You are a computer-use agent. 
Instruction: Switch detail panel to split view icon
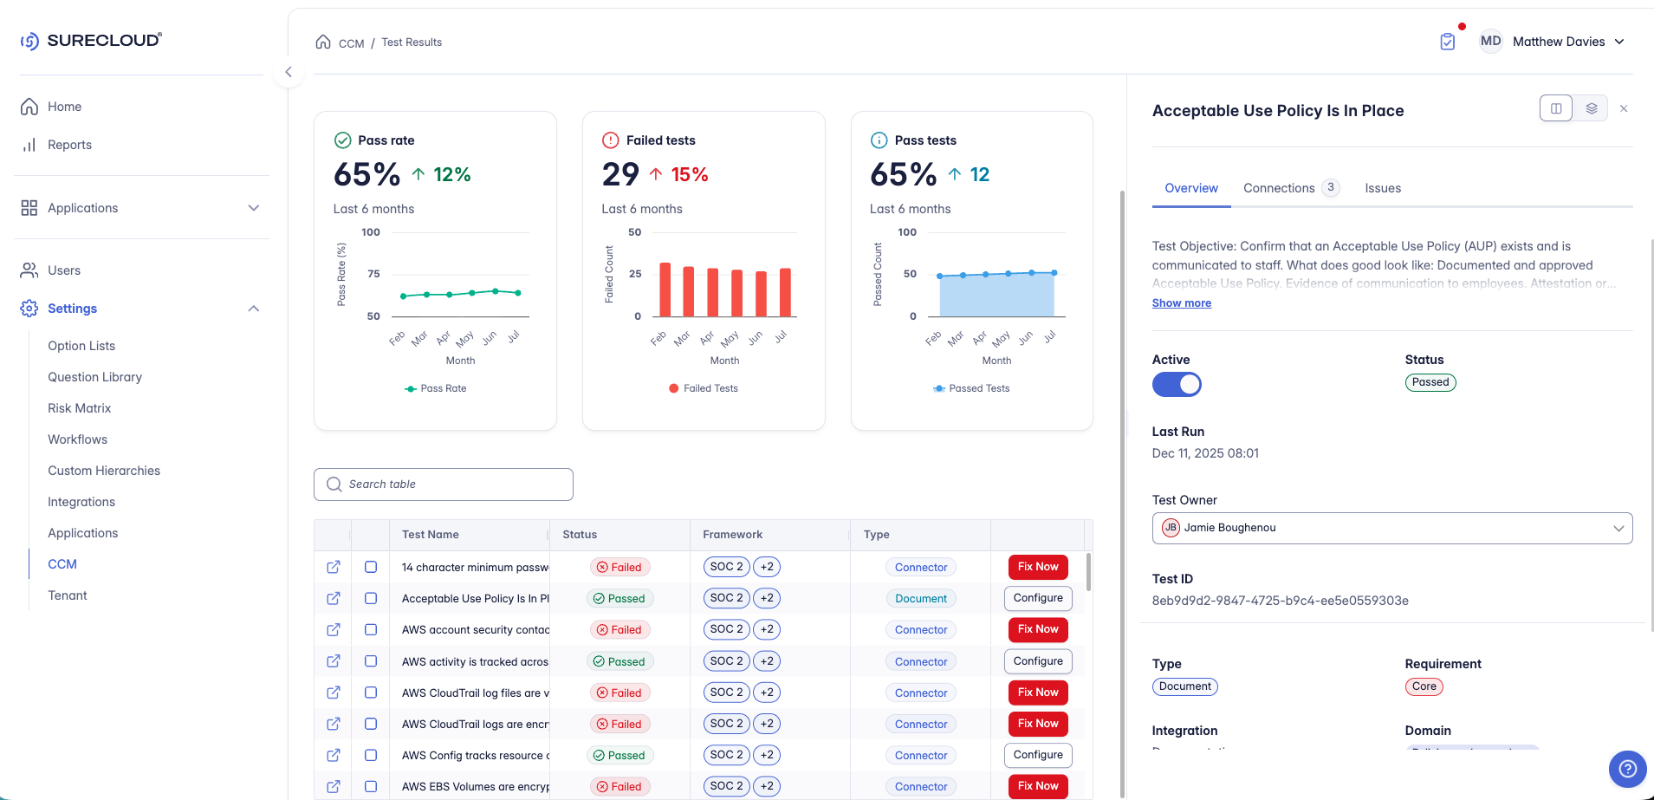tap(1556, 108)
